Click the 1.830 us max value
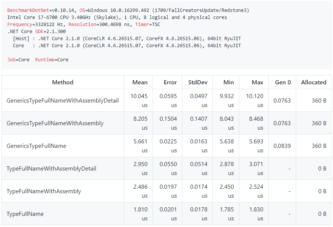 click(256, 214)
